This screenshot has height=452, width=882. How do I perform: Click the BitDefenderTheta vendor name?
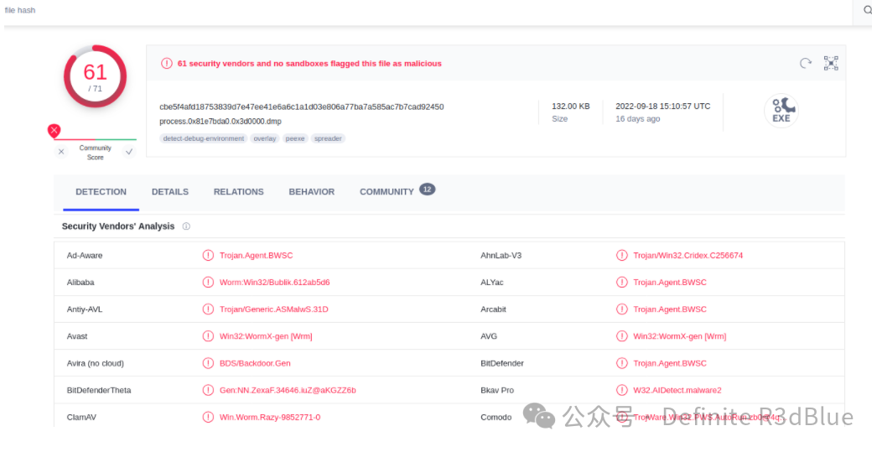[99, 391]
